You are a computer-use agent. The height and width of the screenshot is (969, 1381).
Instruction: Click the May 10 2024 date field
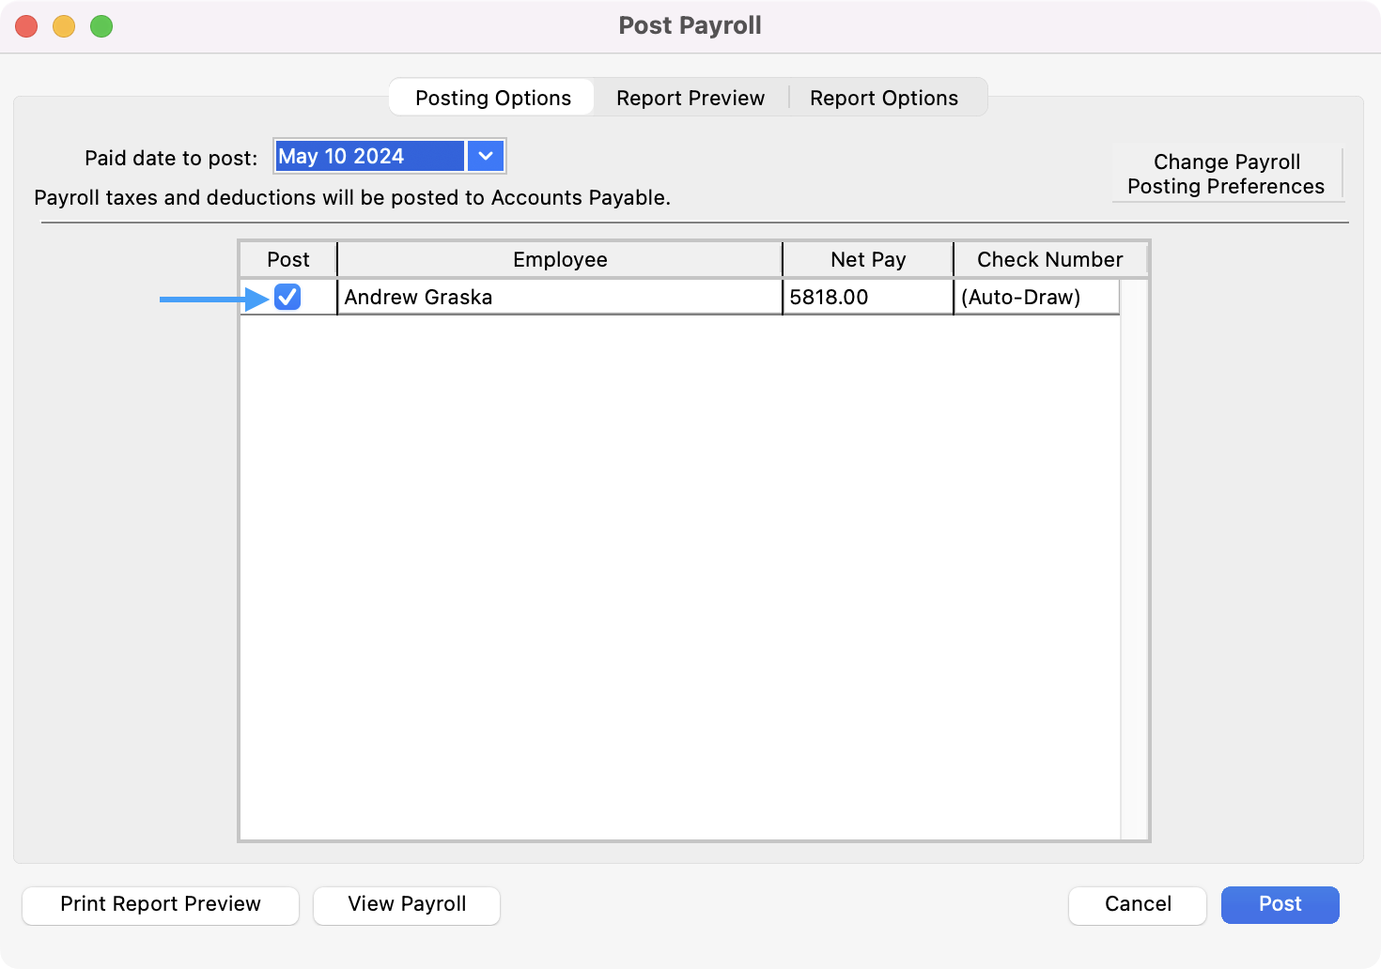369,156
